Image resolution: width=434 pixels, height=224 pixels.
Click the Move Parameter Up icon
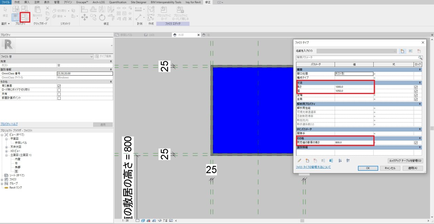click(323, 160)
